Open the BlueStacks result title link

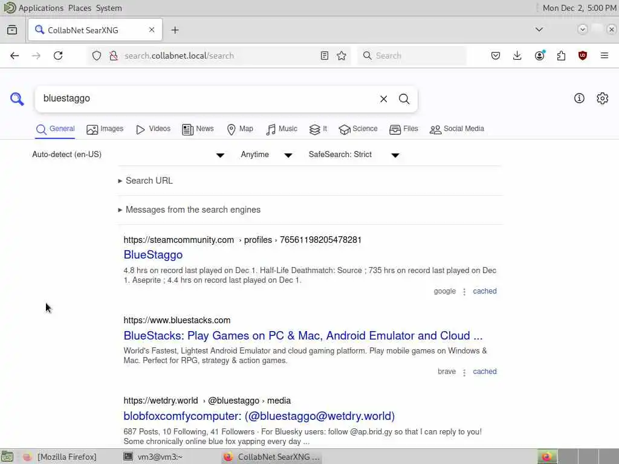pyautogui.click(x=303, y=336)
